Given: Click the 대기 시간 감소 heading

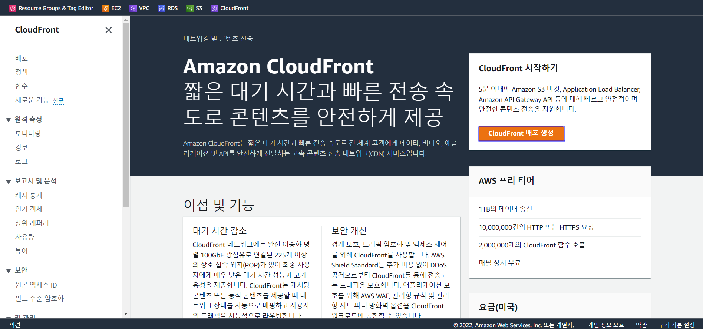Looking at the screenshot, I should click(x=220, y=230).
